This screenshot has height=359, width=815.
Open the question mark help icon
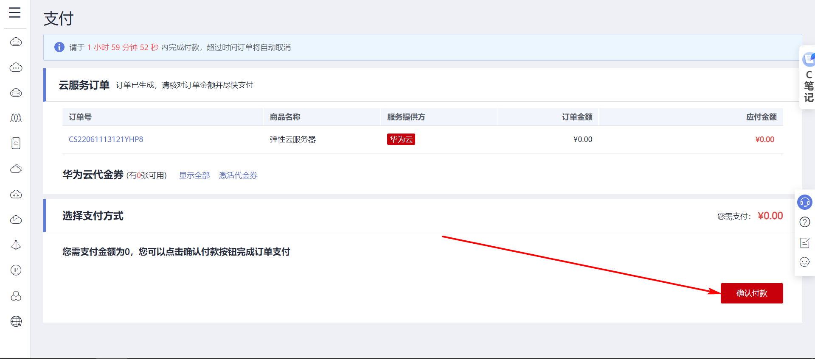point(804,222)
